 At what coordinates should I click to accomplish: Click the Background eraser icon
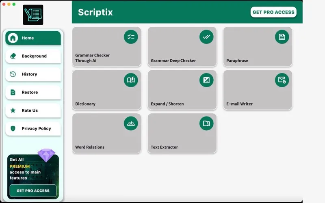coord(13,56)
